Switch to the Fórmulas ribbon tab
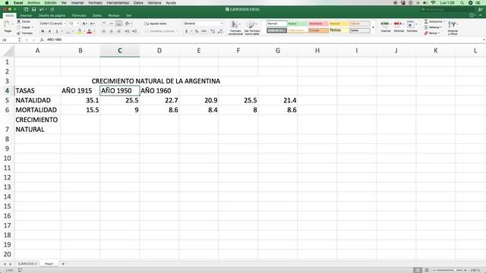Viewport: 486px width, 273px height. (79, 15)
